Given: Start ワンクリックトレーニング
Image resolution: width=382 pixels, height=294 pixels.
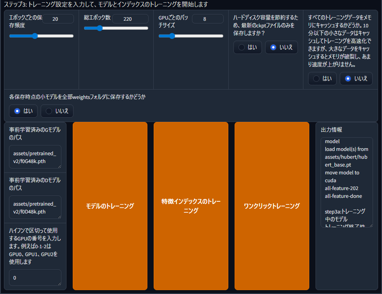Looking at the screenshot, I should click(272, 206).
